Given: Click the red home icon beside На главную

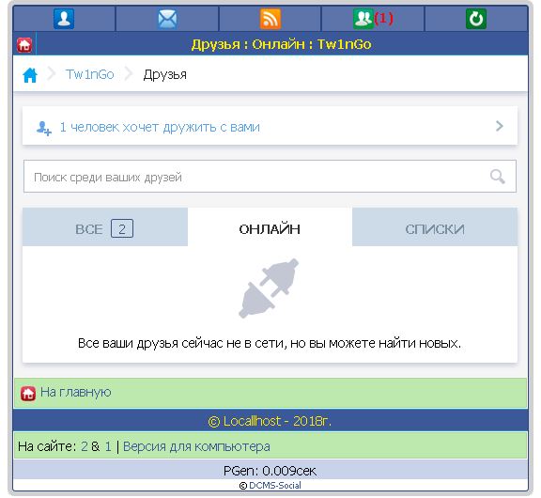Looking at the screenshot, I should point(28,393).
